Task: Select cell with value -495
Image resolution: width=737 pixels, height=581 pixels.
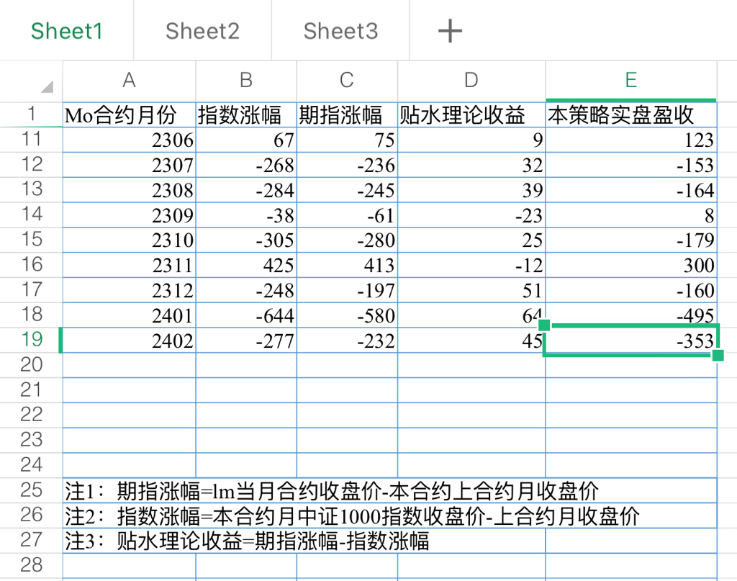Action: click(631, 314)
